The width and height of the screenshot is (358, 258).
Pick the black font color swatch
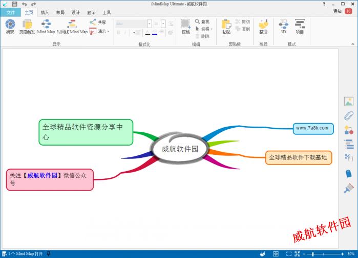pyautogui.click(x=148, y=33)
